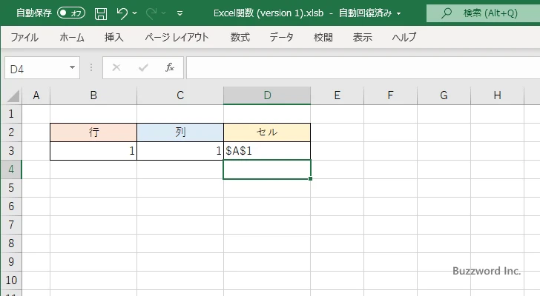Open the 数式 tab
The height and width of the screenshot is (296, 540).
pos(240,37)
